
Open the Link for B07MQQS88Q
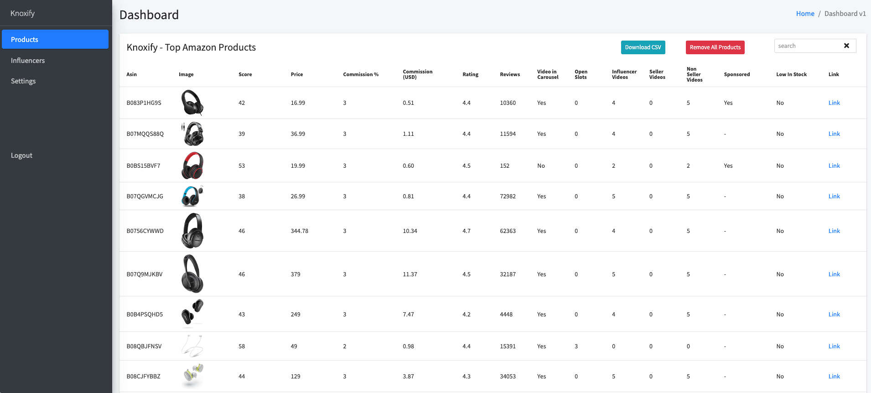(834, 134)
